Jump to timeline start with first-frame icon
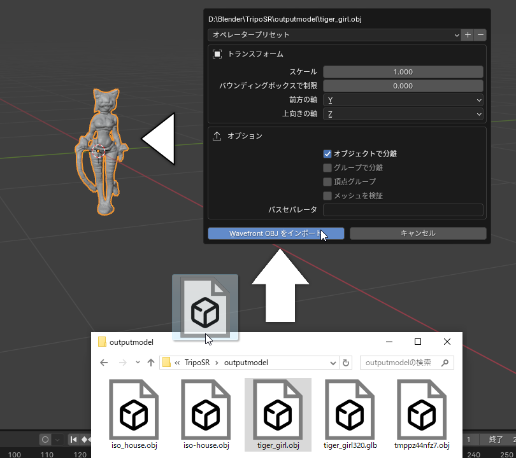 point(73,440)
